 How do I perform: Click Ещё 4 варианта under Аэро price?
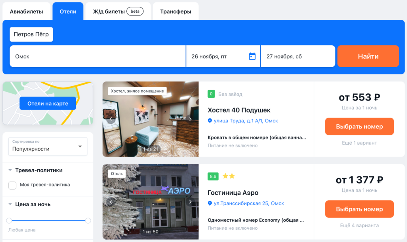[x=359, y=225]
